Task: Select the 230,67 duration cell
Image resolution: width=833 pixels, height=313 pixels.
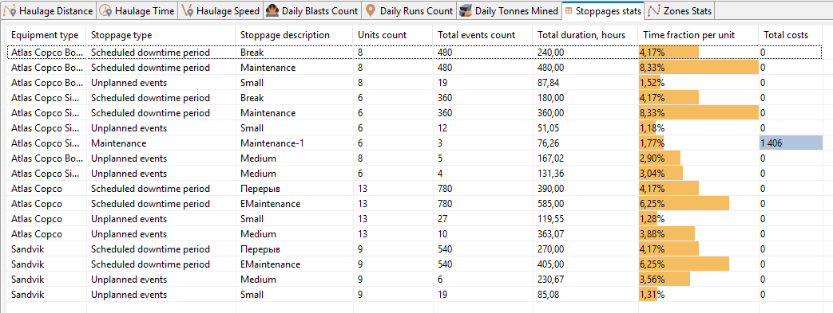Action: point(586,279)
